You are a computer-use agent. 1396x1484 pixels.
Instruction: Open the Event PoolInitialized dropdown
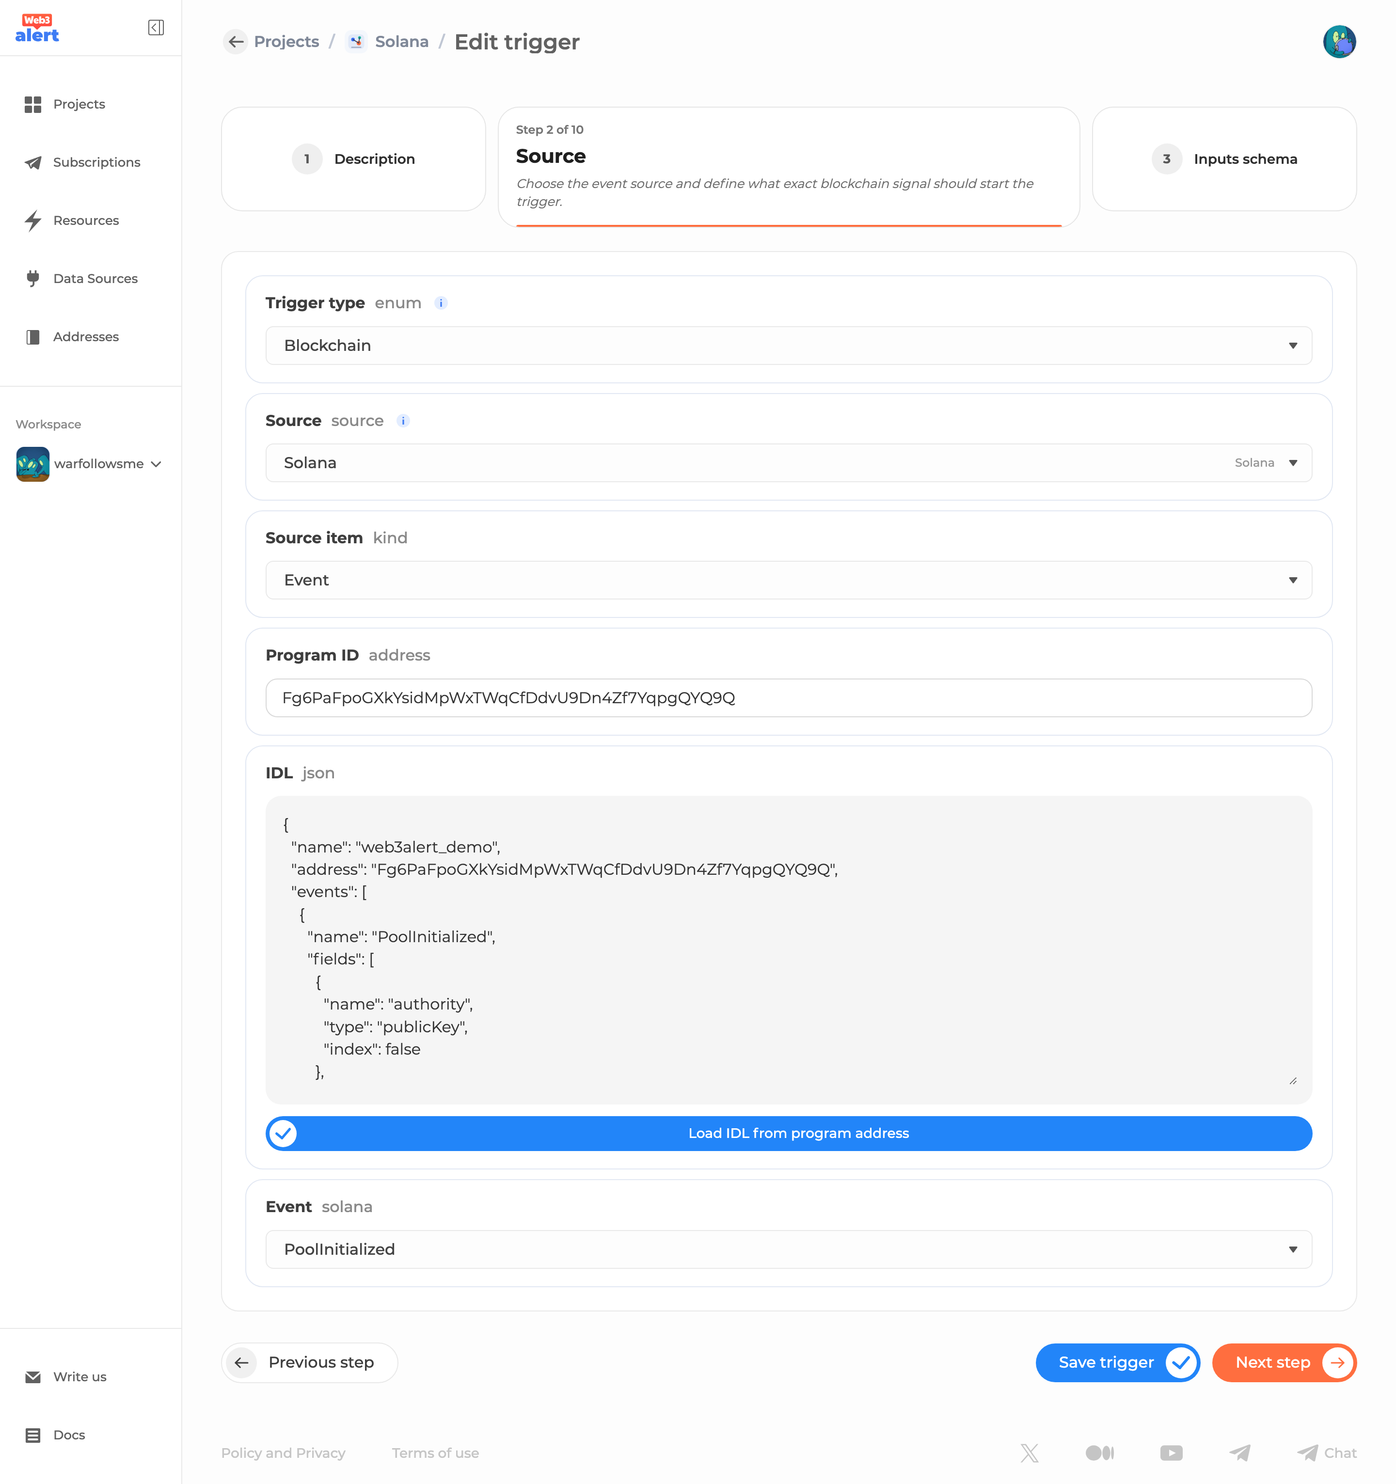point(789,1249)
